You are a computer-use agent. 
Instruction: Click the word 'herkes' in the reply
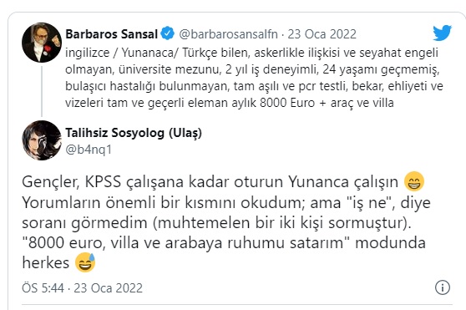[x=45, y=262]
